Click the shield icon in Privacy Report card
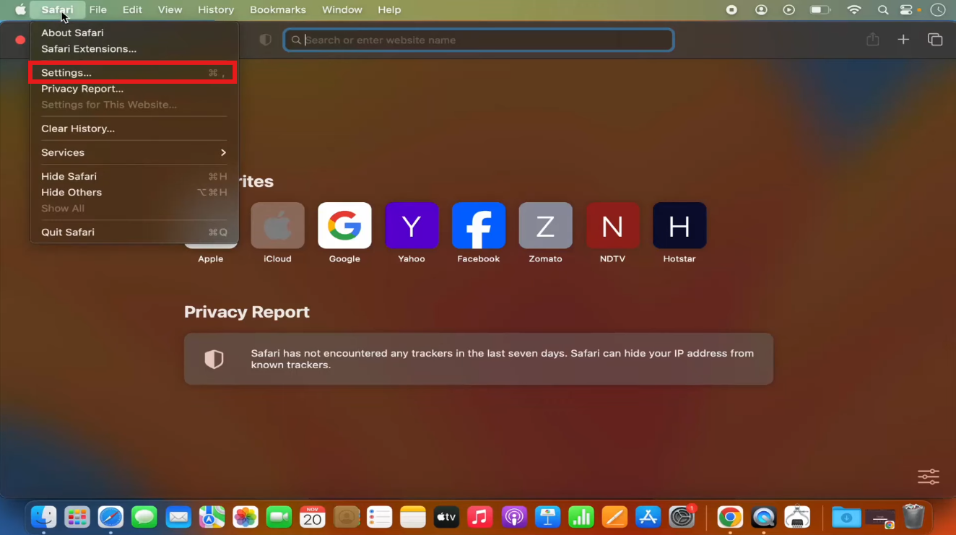This screenshot has height=535, width=956. point(214,359)
